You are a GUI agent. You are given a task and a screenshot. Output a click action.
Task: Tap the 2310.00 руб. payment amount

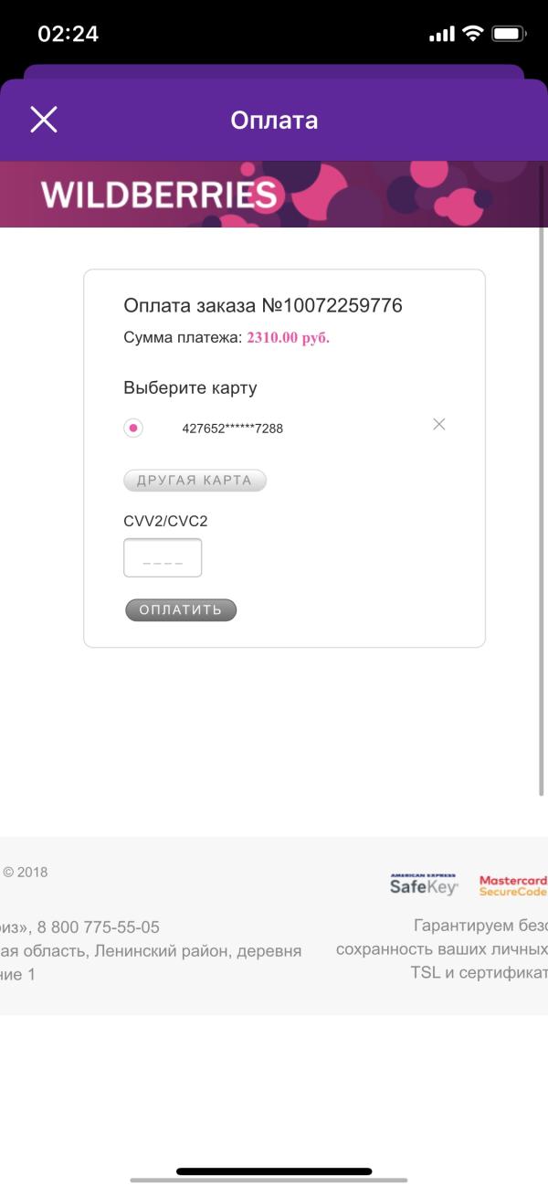pyautogui.click(x=288, y=338)
